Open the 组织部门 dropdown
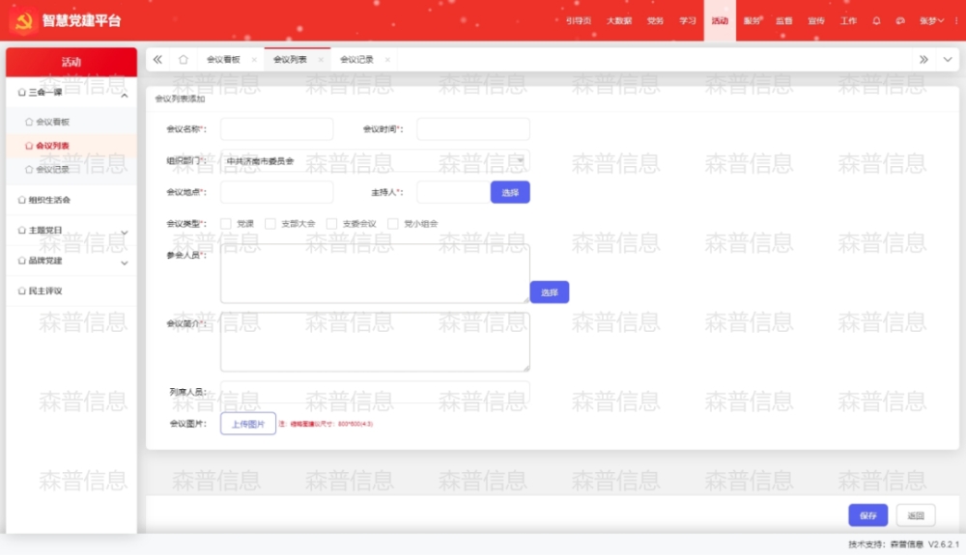966x555 pixels. (375, 160)
